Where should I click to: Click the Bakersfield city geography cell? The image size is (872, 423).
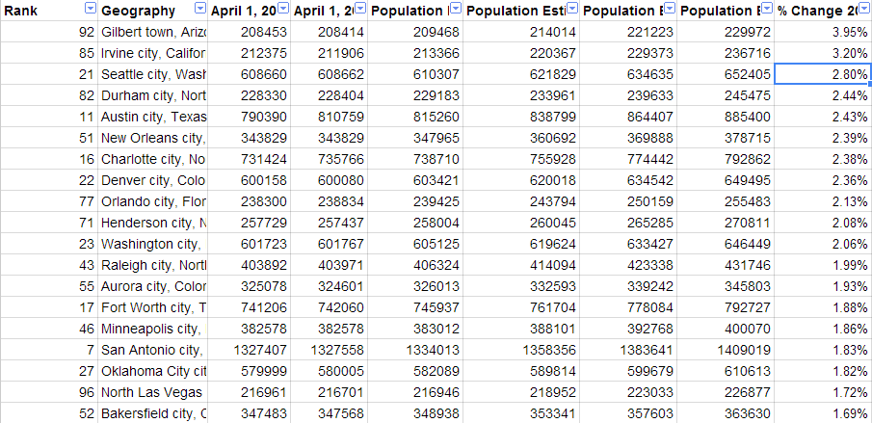pyautogui.click(x=152, y=413)
